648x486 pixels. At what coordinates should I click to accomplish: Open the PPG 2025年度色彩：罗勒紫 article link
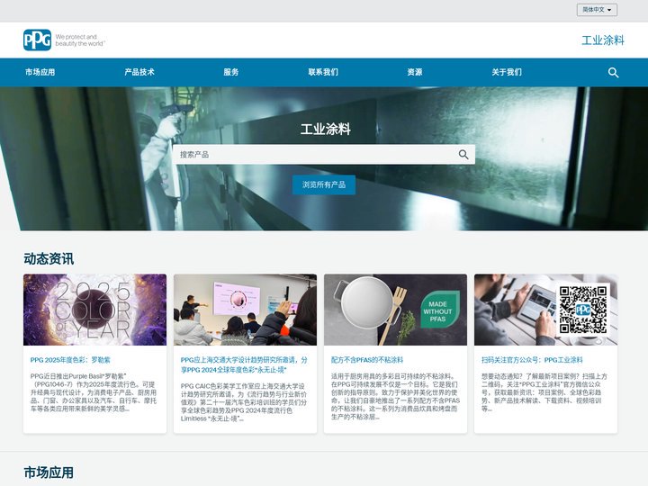[70, 360]
